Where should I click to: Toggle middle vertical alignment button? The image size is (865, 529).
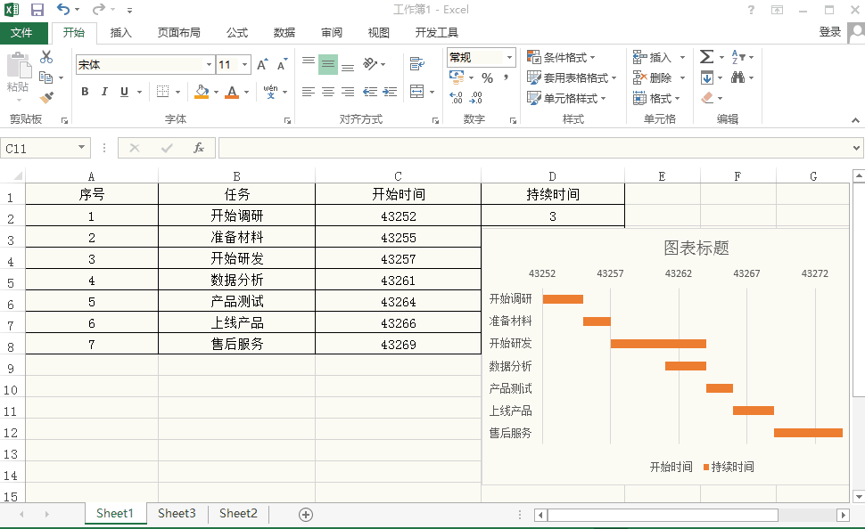[328, 65]
